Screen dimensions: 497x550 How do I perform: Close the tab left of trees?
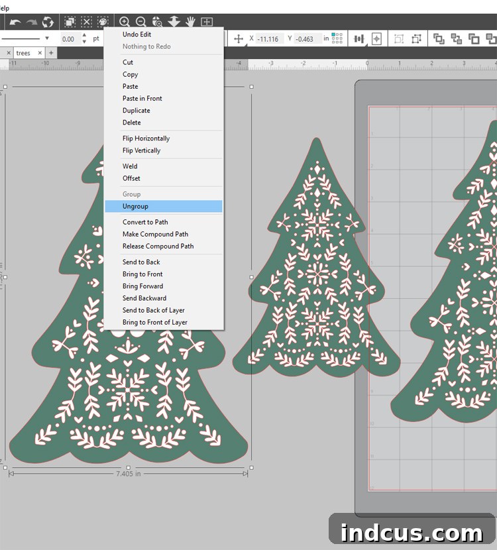(9, 53)
